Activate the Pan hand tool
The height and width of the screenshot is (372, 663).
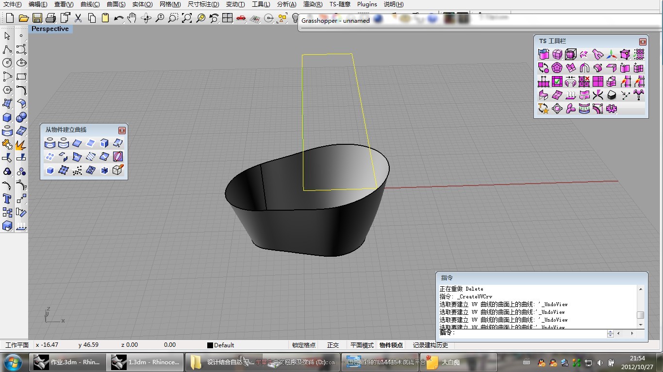point(132,18)
